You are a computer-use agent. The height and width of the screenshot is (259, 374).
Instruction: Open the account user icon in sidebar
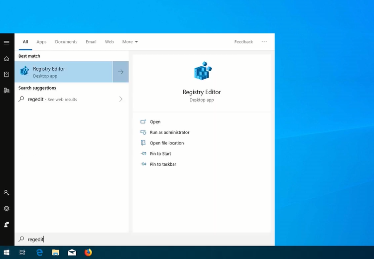(x=6, y=192)
